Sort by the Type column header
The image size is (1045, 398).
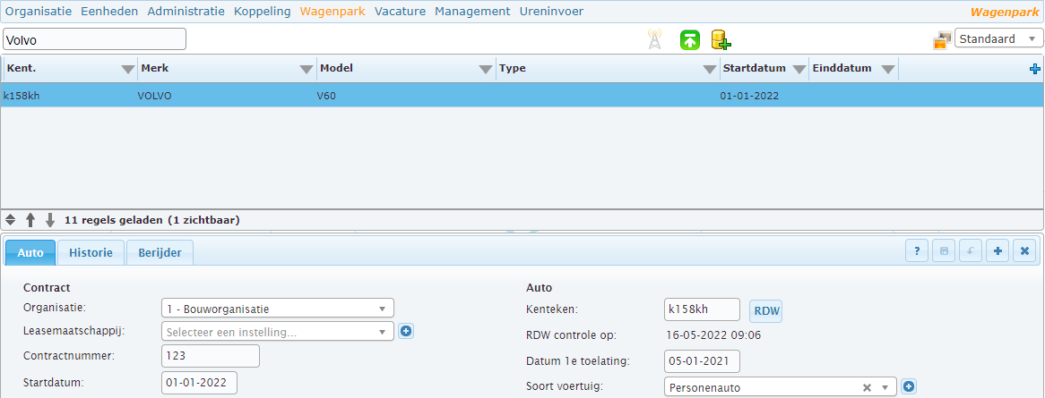tap(513, 69)
